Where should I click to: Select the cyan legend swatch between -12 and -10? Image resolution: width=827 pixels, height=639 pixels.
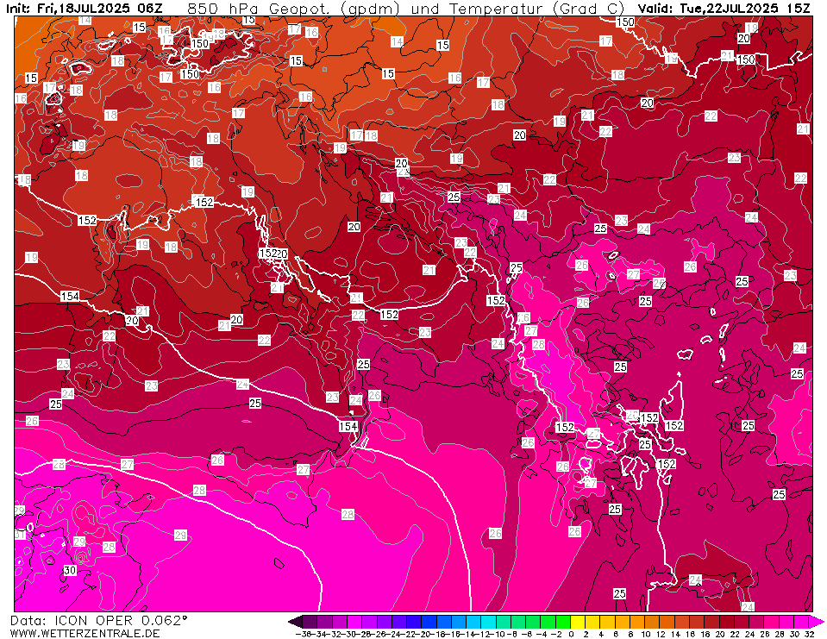[x=489, y=622]
